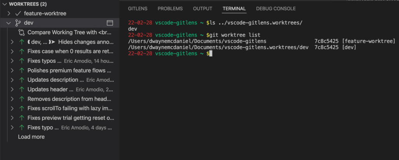Open the DEBUG CONSOLE tab
The width and height of the screenshot is (399, 160).
[276, 9]
